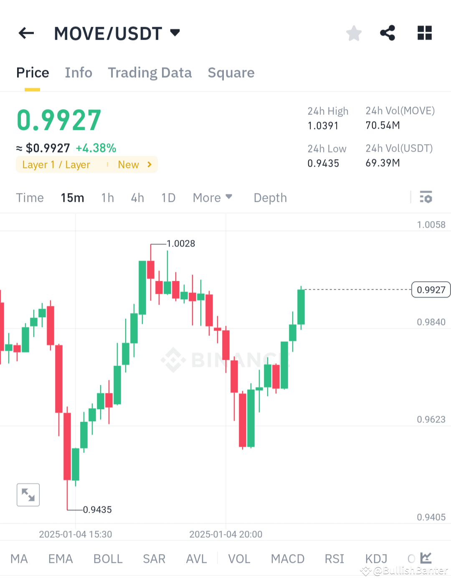This screenshot has height=580, width=451.
Task: Open the More timeframe dropdown
Action: (212, 197)
